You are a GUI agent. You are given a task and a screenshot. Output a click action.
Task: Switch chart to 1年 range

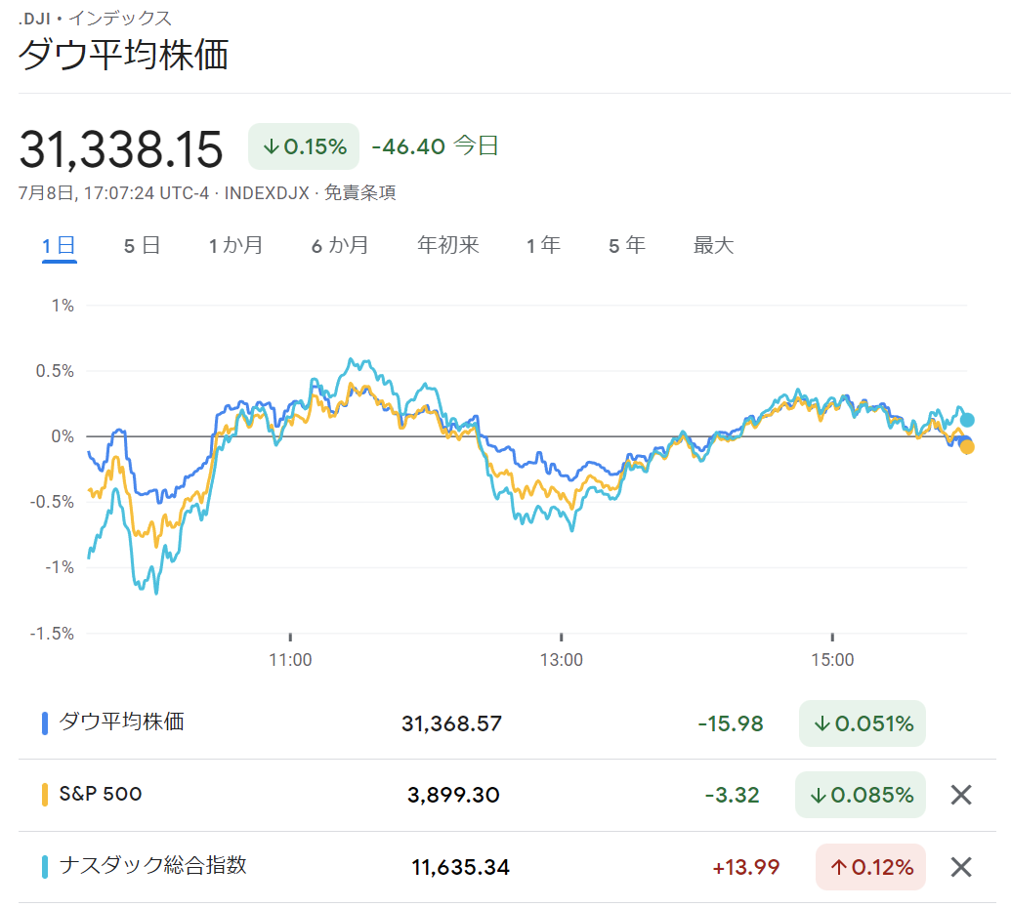(543, 245)
